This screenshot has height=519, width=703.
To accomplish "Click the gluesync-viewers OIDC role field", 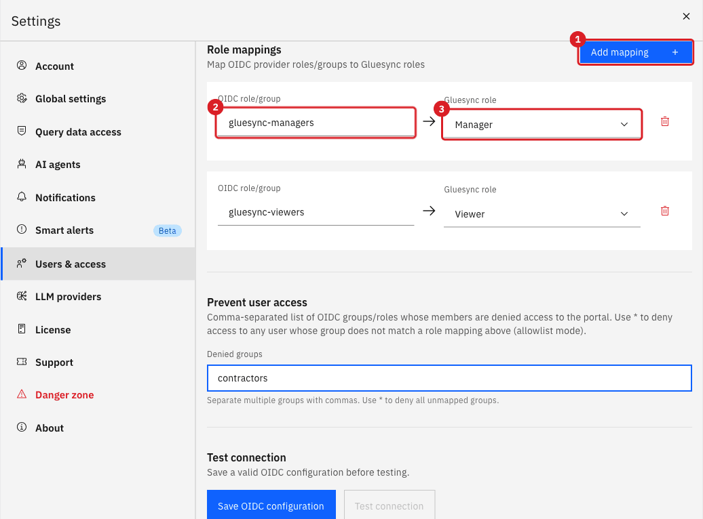I will [316, 212].
